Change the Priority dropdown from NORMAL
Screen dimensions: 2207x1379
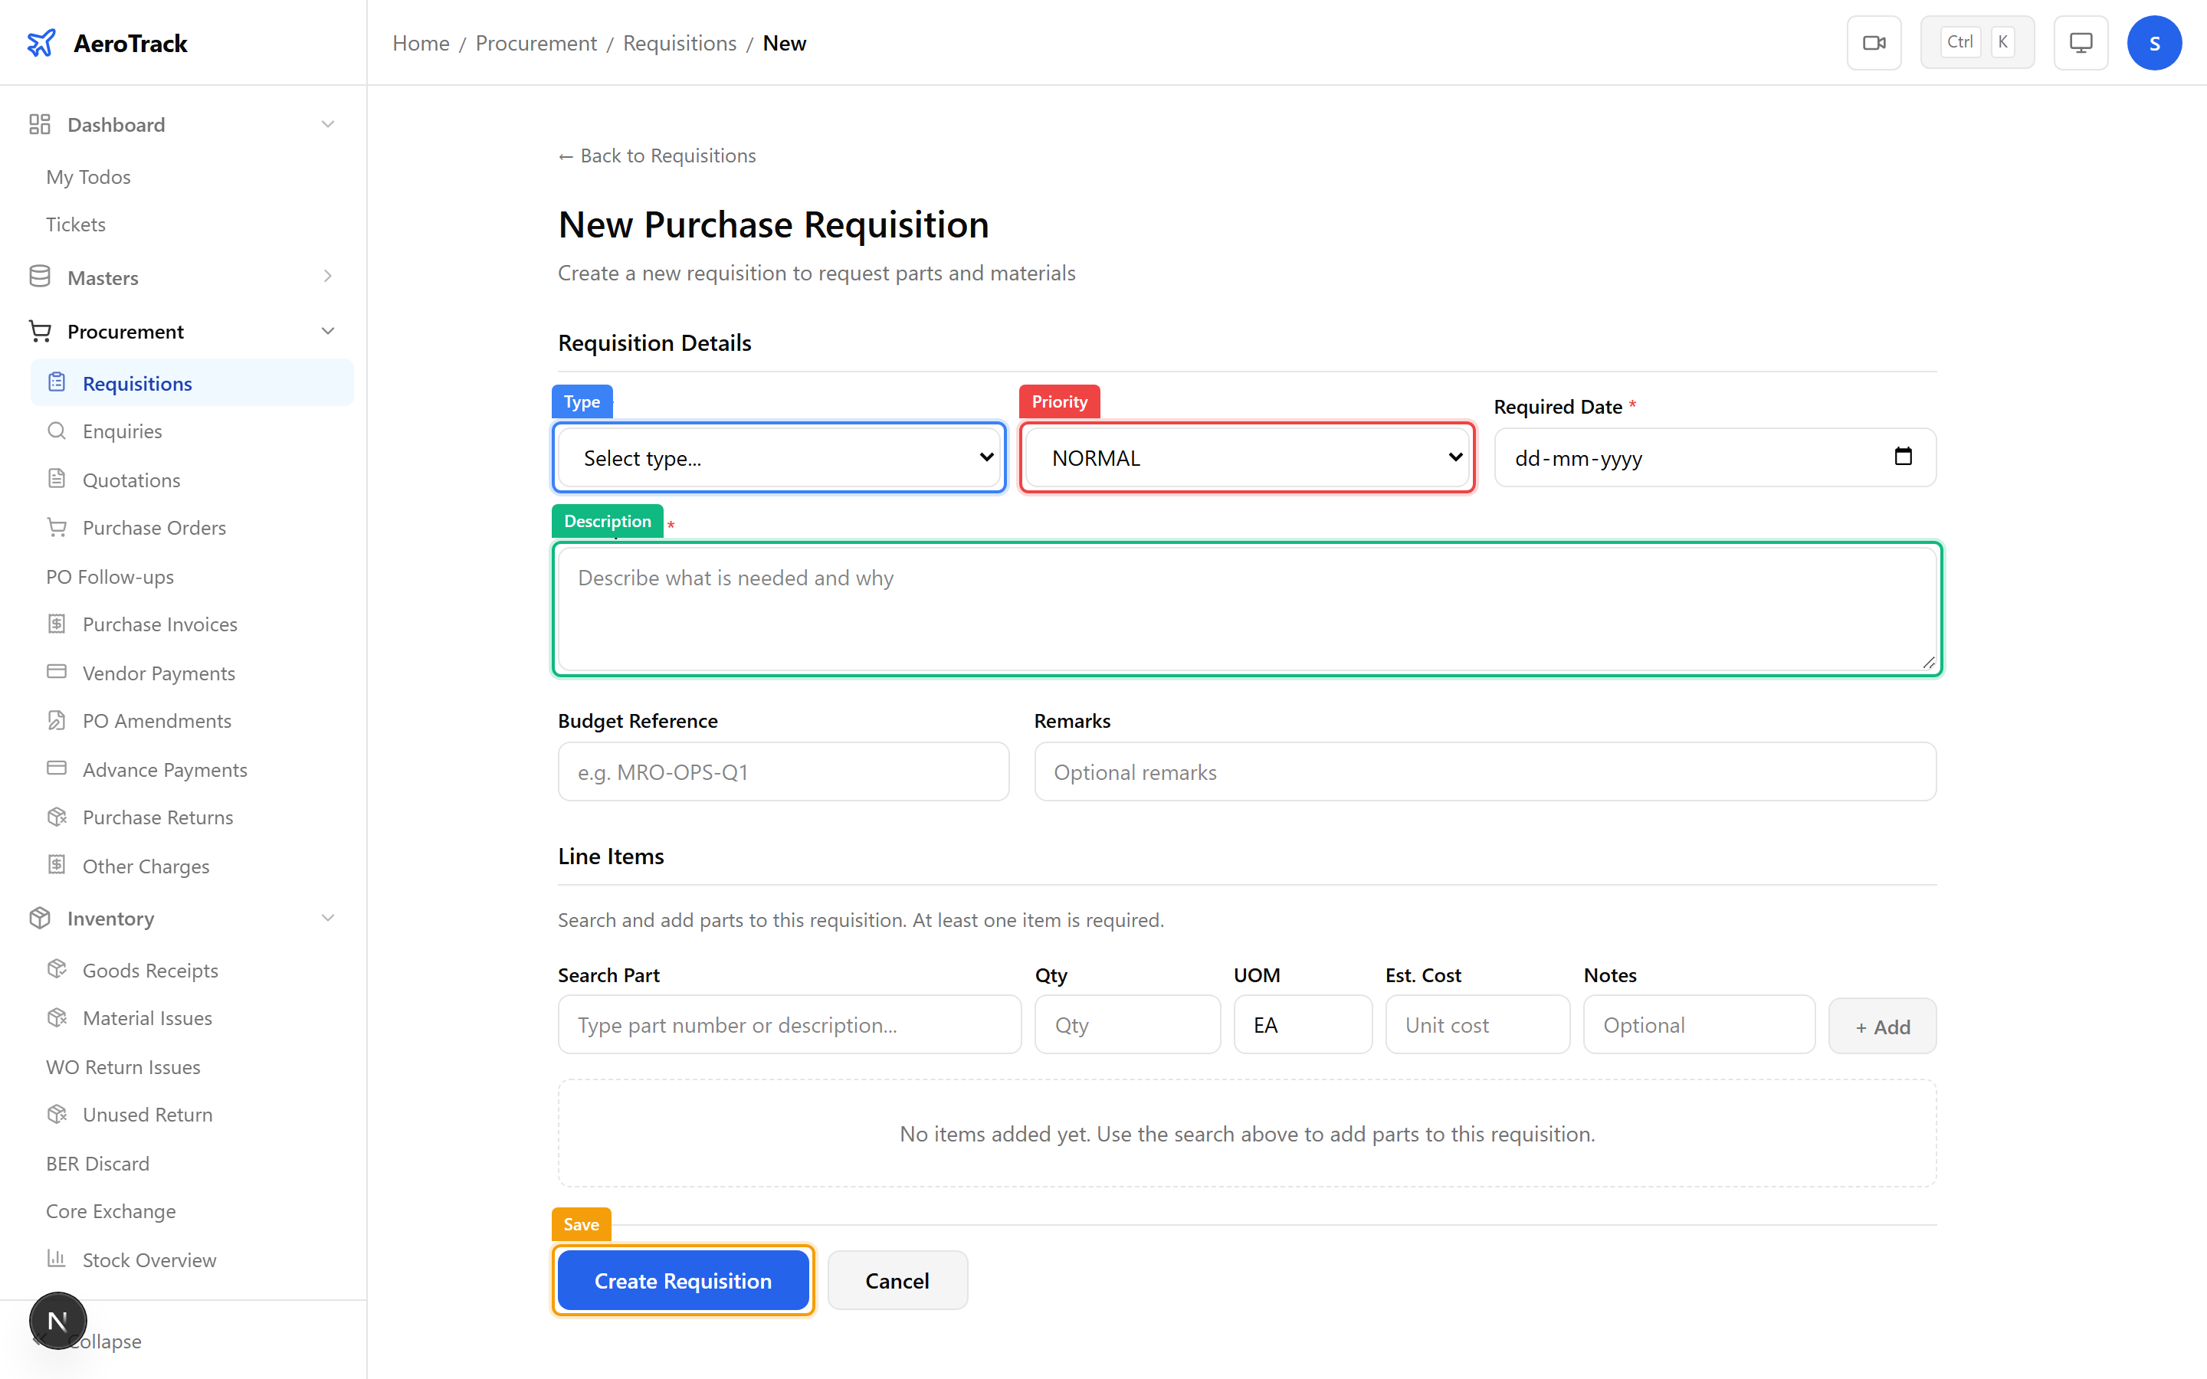coord(1246,457)
